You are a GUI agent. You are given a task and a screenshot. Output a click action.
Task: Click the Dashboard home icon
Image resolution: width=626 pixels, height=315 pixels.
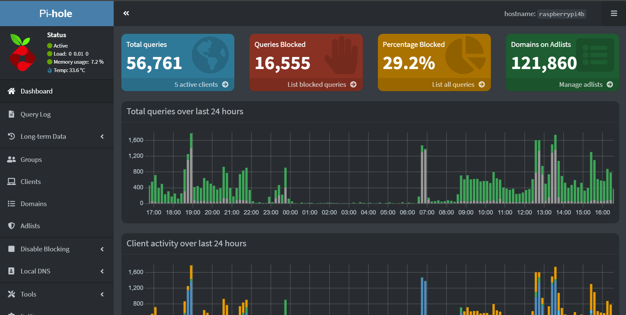click(x=11, y=91)
